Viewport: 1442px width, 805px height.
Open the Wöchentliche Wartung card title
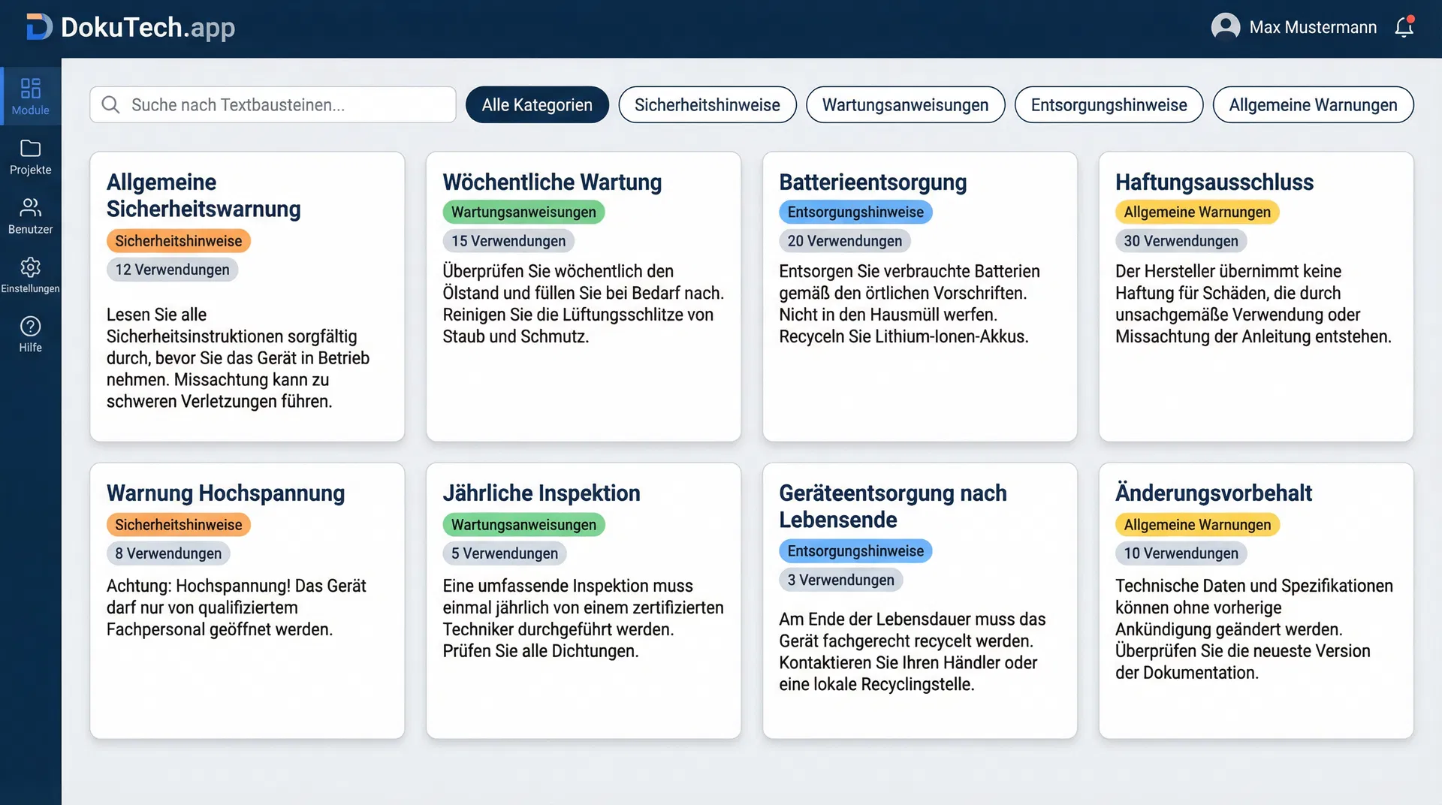click(x=552, y=182)
